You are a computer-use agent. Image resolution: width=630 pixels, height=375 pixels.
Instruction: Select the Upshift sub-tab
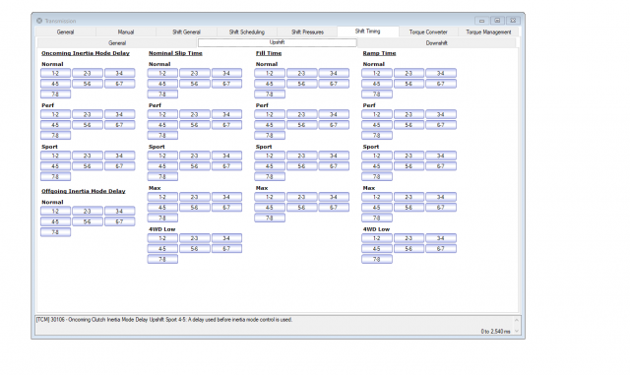(277, 42)
